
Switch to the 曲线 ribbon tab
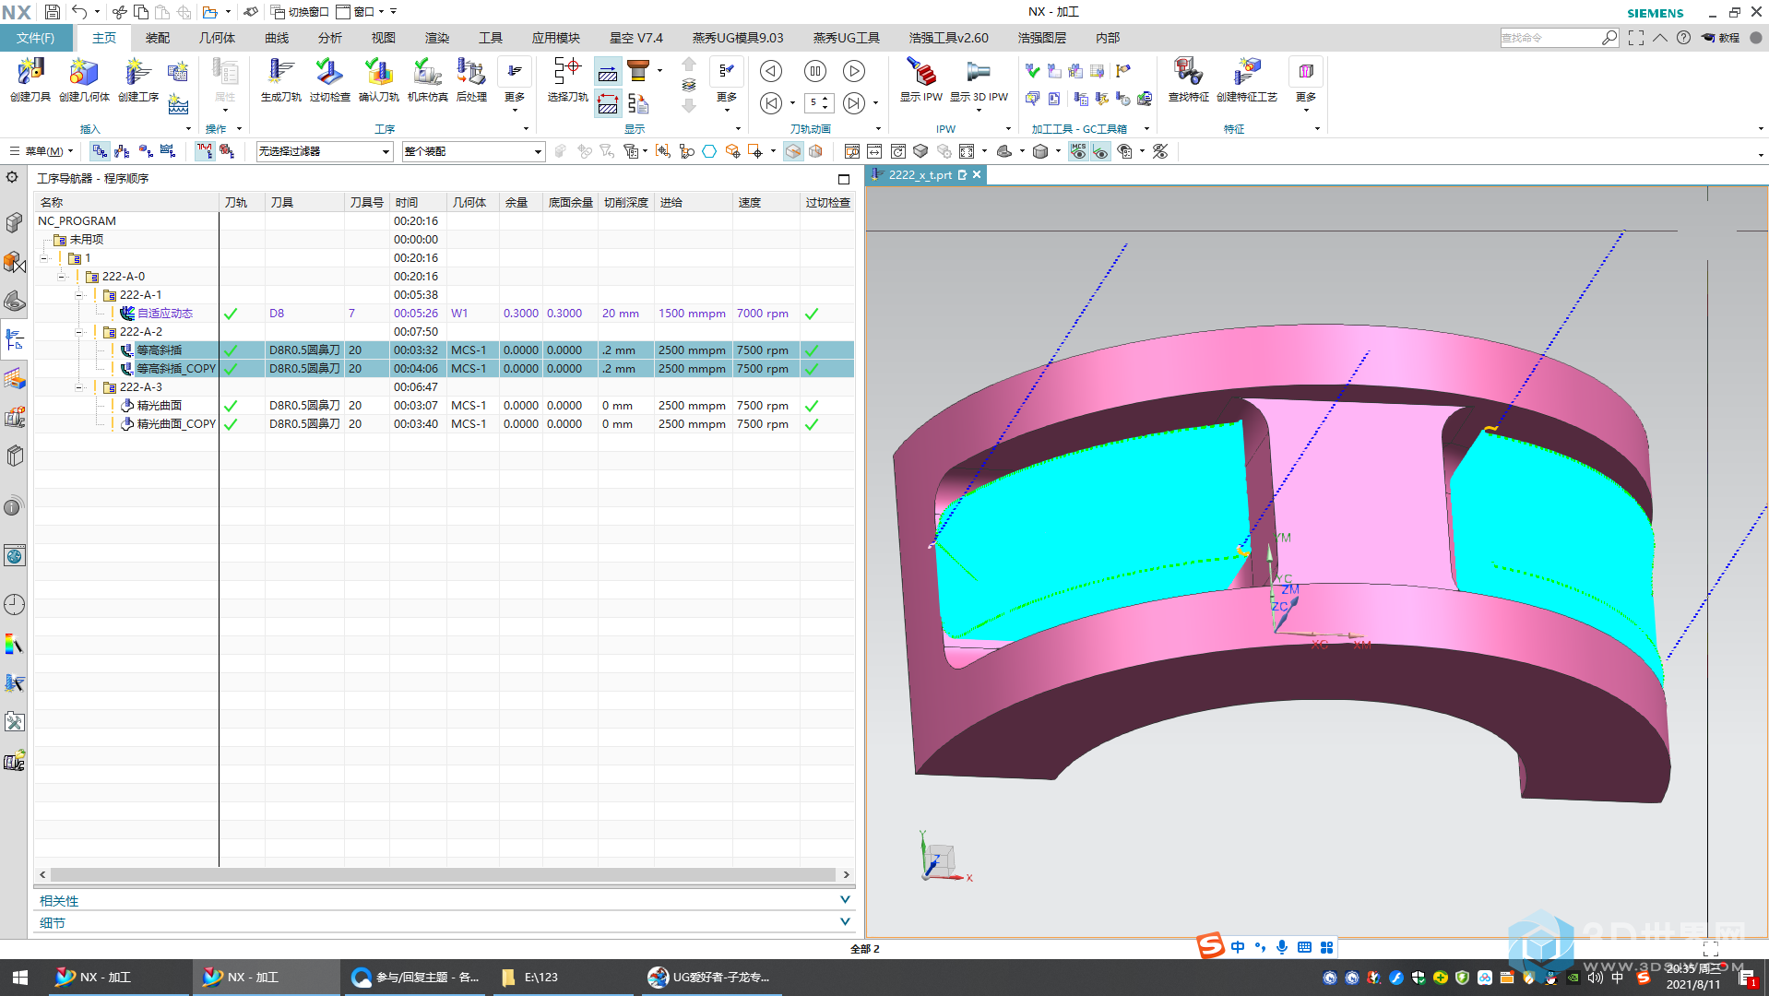click(277, 38)
